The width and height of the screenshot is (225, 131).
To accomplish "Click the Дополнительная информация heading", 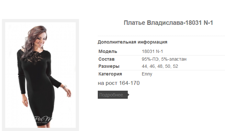I will point(132,42).
